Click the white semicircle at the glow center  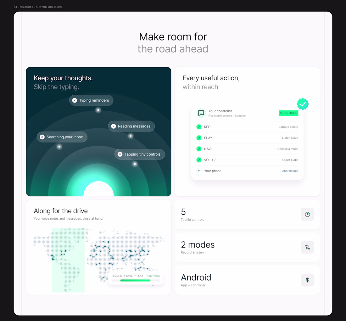pyautogui.click(x=99, y=189)
